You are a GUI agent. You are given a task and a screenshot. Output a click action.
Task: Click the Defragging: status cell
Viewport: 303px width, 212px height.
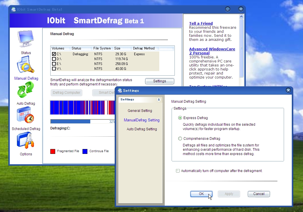point(80,54)
